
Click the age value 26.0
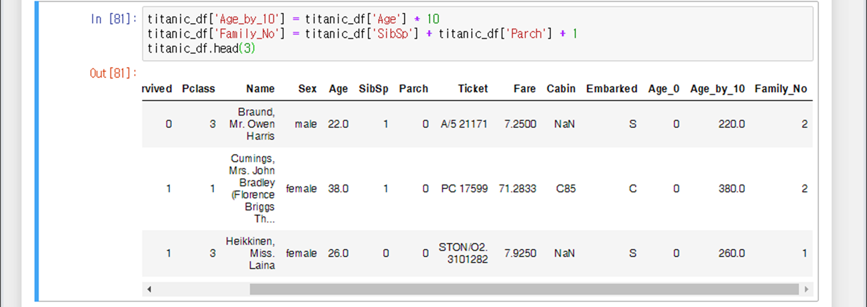[x=338, y=253]
